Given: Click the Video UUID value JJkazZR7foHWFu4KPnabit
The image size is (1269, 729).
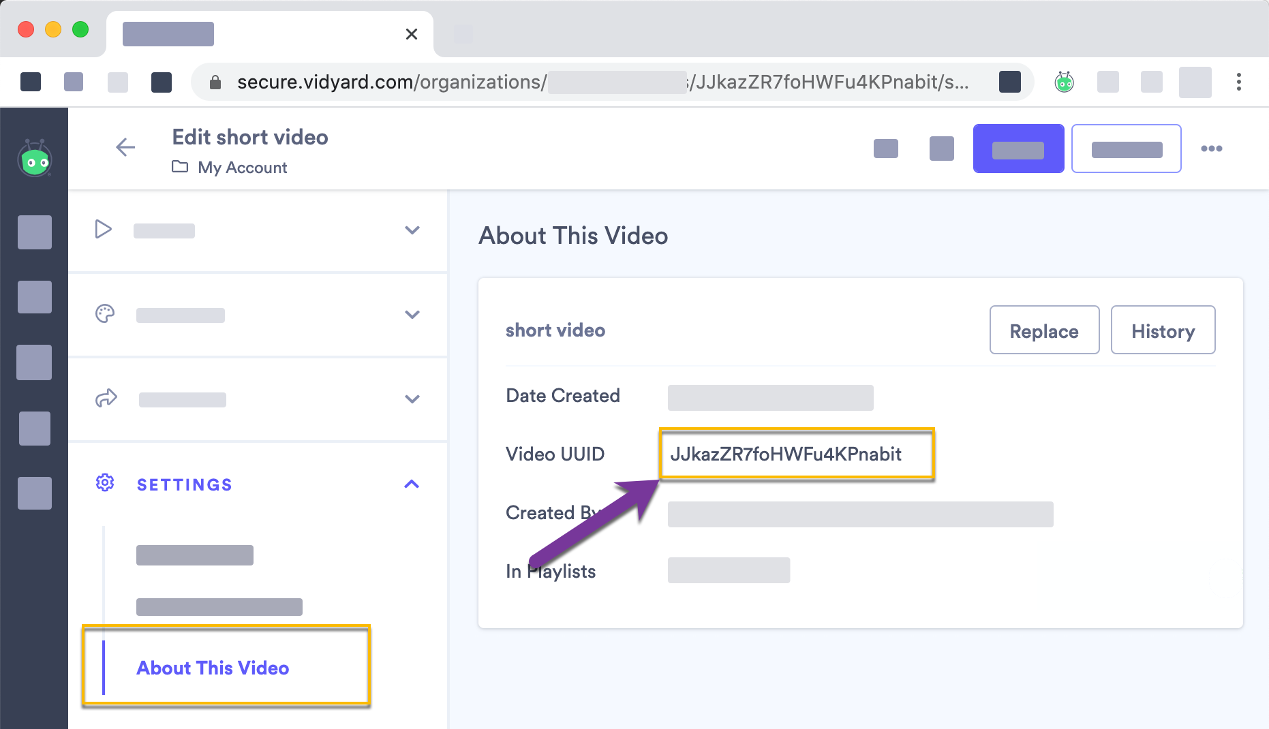Looking at the screenshot, I should pyautogui.click(x=786, y=454).
